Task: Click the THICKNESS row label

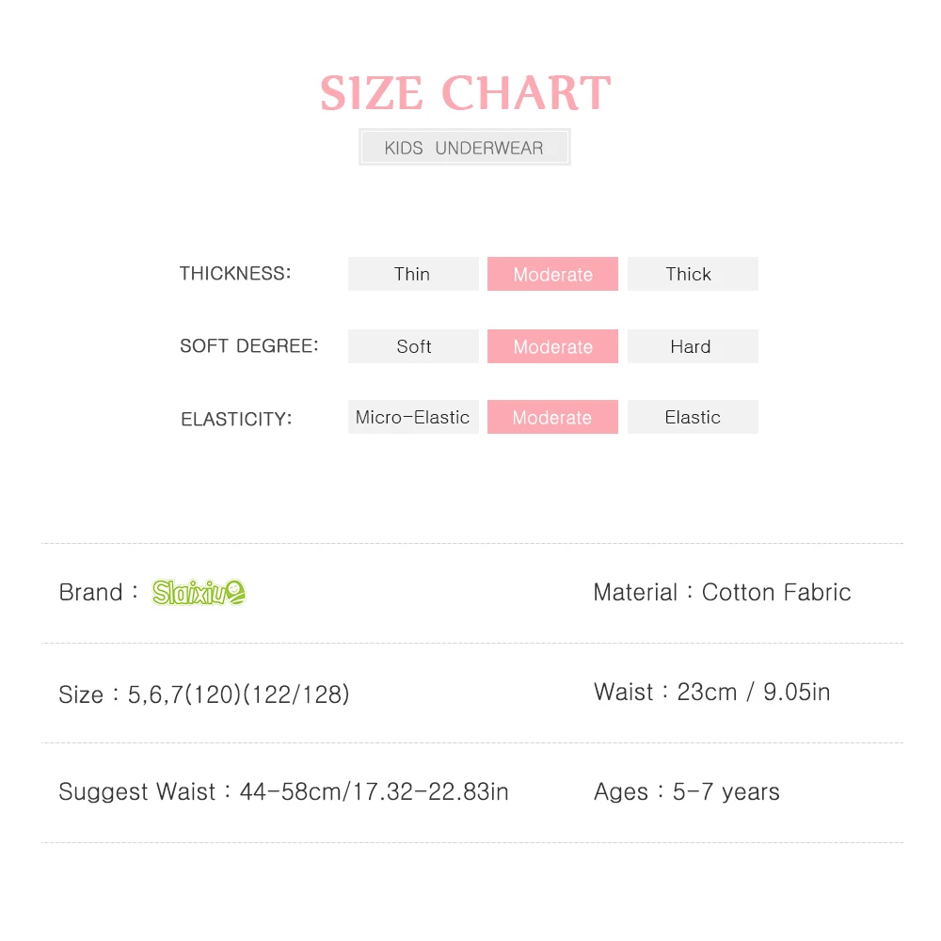Action: (235, 274)
